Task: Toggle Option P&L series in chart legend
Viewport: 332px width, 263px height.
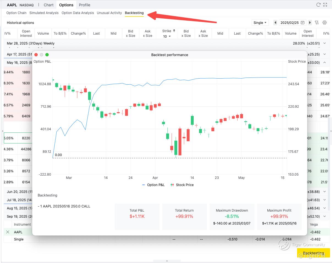Action: click(153, 185)
